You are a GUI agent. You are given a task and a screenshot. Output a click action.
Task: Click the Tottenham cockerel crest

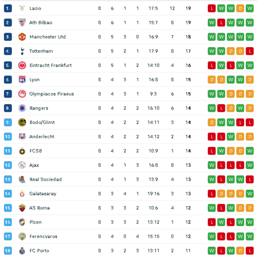click(22, 51)
